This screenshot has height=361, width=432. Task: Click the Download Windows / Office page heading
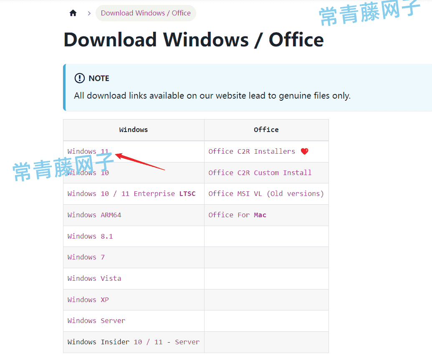tap(194, 40)
